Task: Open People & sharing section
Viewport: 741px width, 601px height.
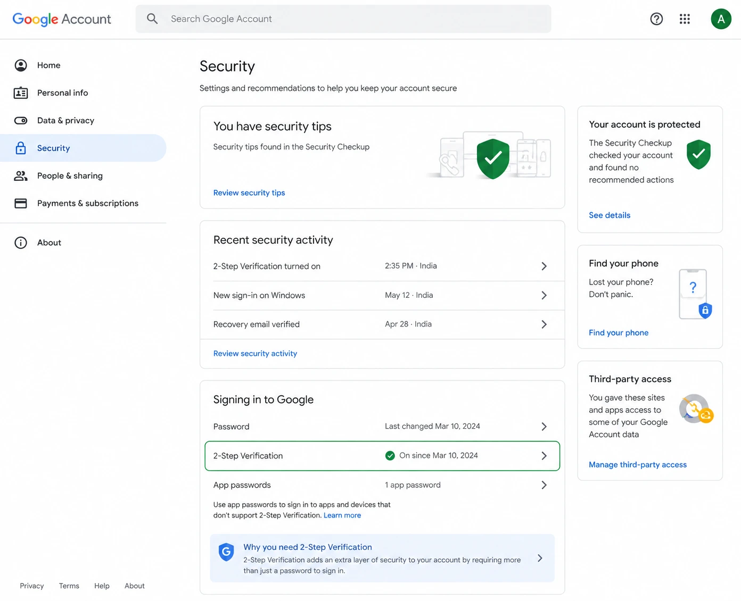Action: [x=83, y=176]
